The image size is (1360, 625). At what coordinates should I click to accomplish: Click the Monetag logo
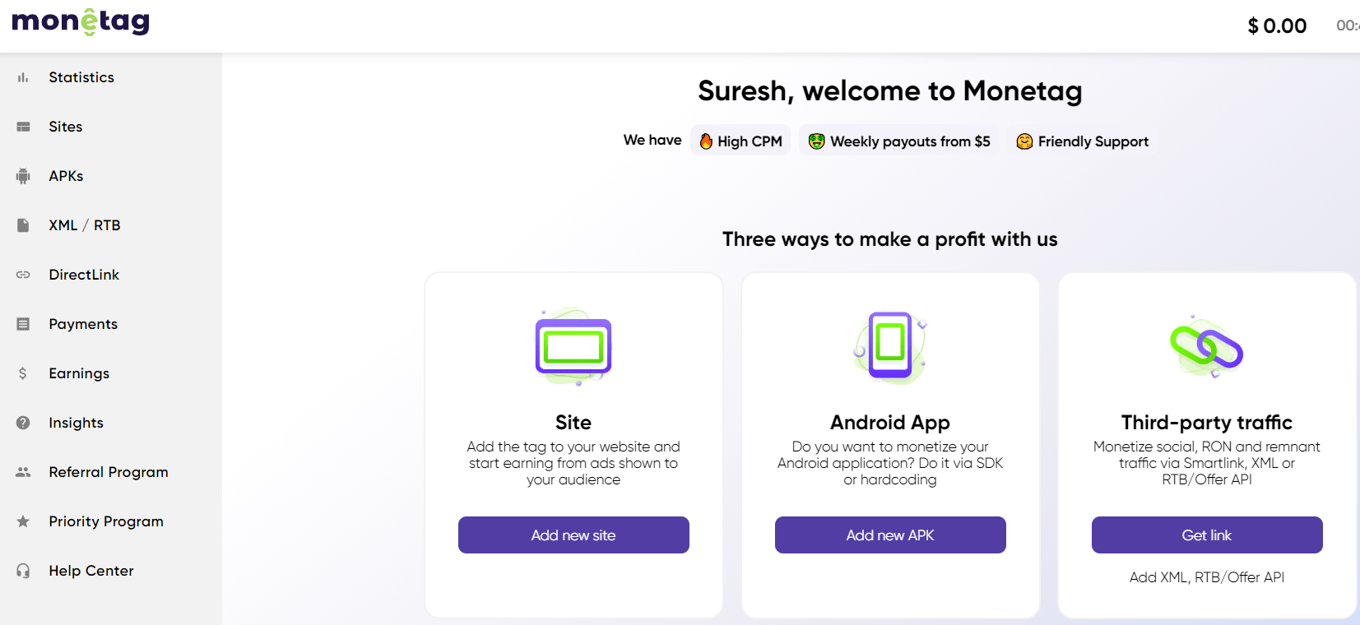pos(81,21)
